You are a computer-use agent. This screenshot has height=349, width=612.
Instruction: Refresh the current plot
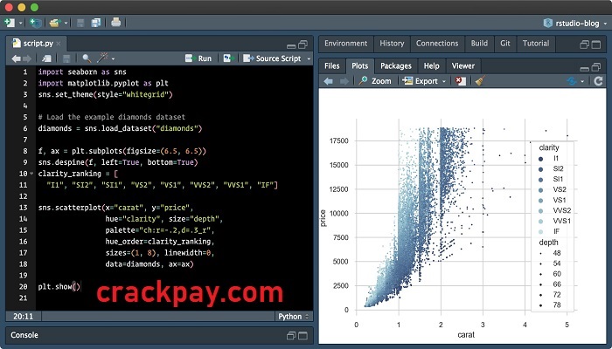coord(598,81)
